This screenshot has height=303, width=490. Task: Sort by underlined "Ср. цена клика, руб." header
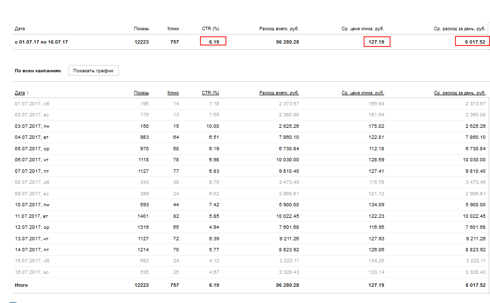coord(363,93)
